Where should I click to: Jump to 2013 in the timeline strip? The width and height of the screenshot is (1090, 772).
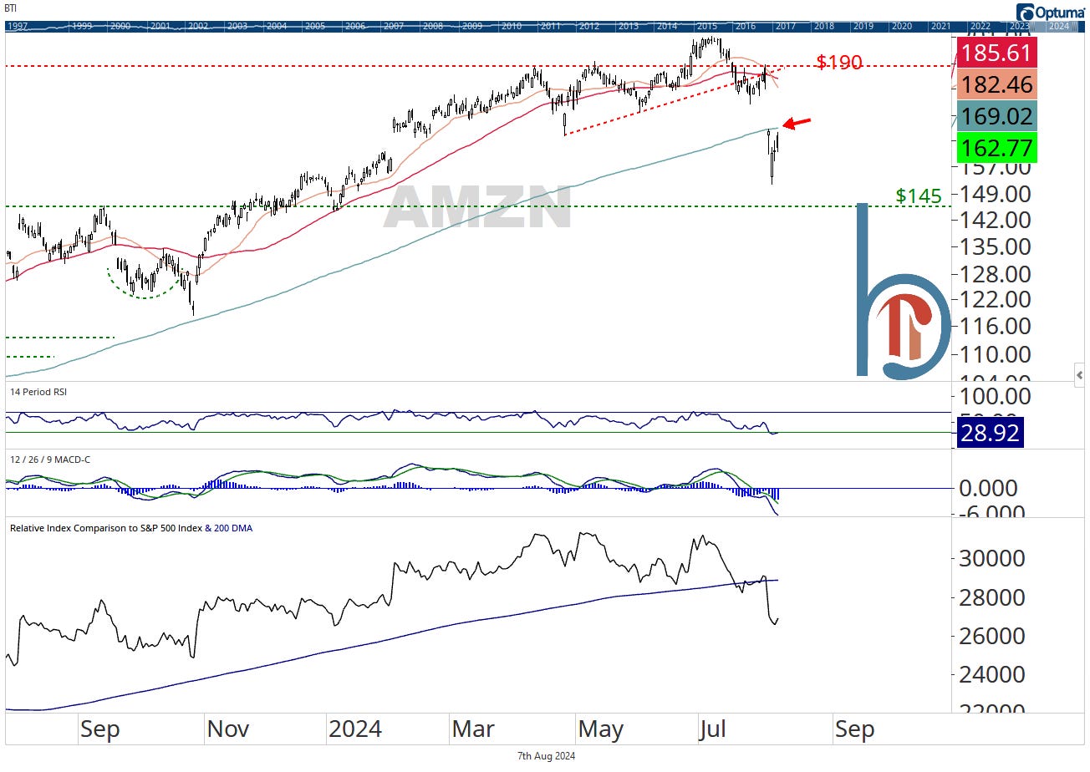[628, 26]
